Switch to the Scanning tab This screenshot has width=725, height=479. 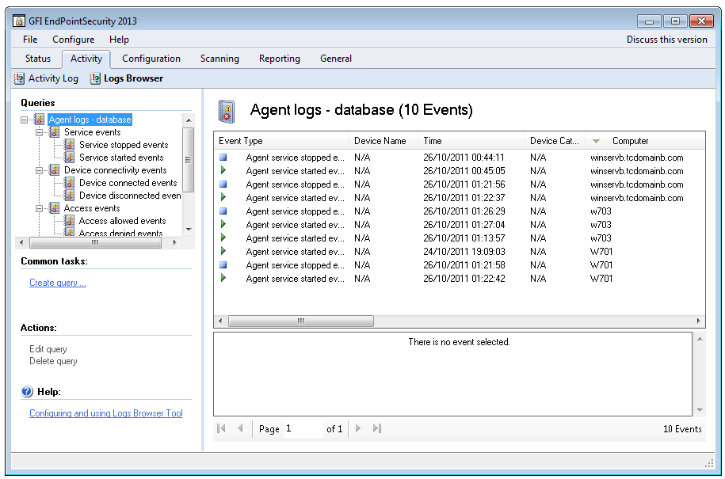pyautogui.click(x=219, y=59)
